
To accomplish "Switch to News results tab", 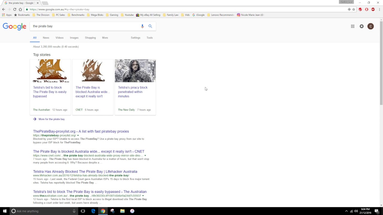I will coord(46,38).
